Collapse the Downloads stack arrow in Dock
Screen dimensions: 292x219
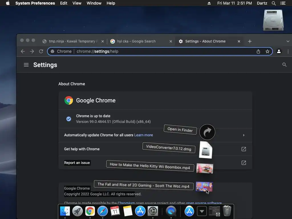coord(202,211)
